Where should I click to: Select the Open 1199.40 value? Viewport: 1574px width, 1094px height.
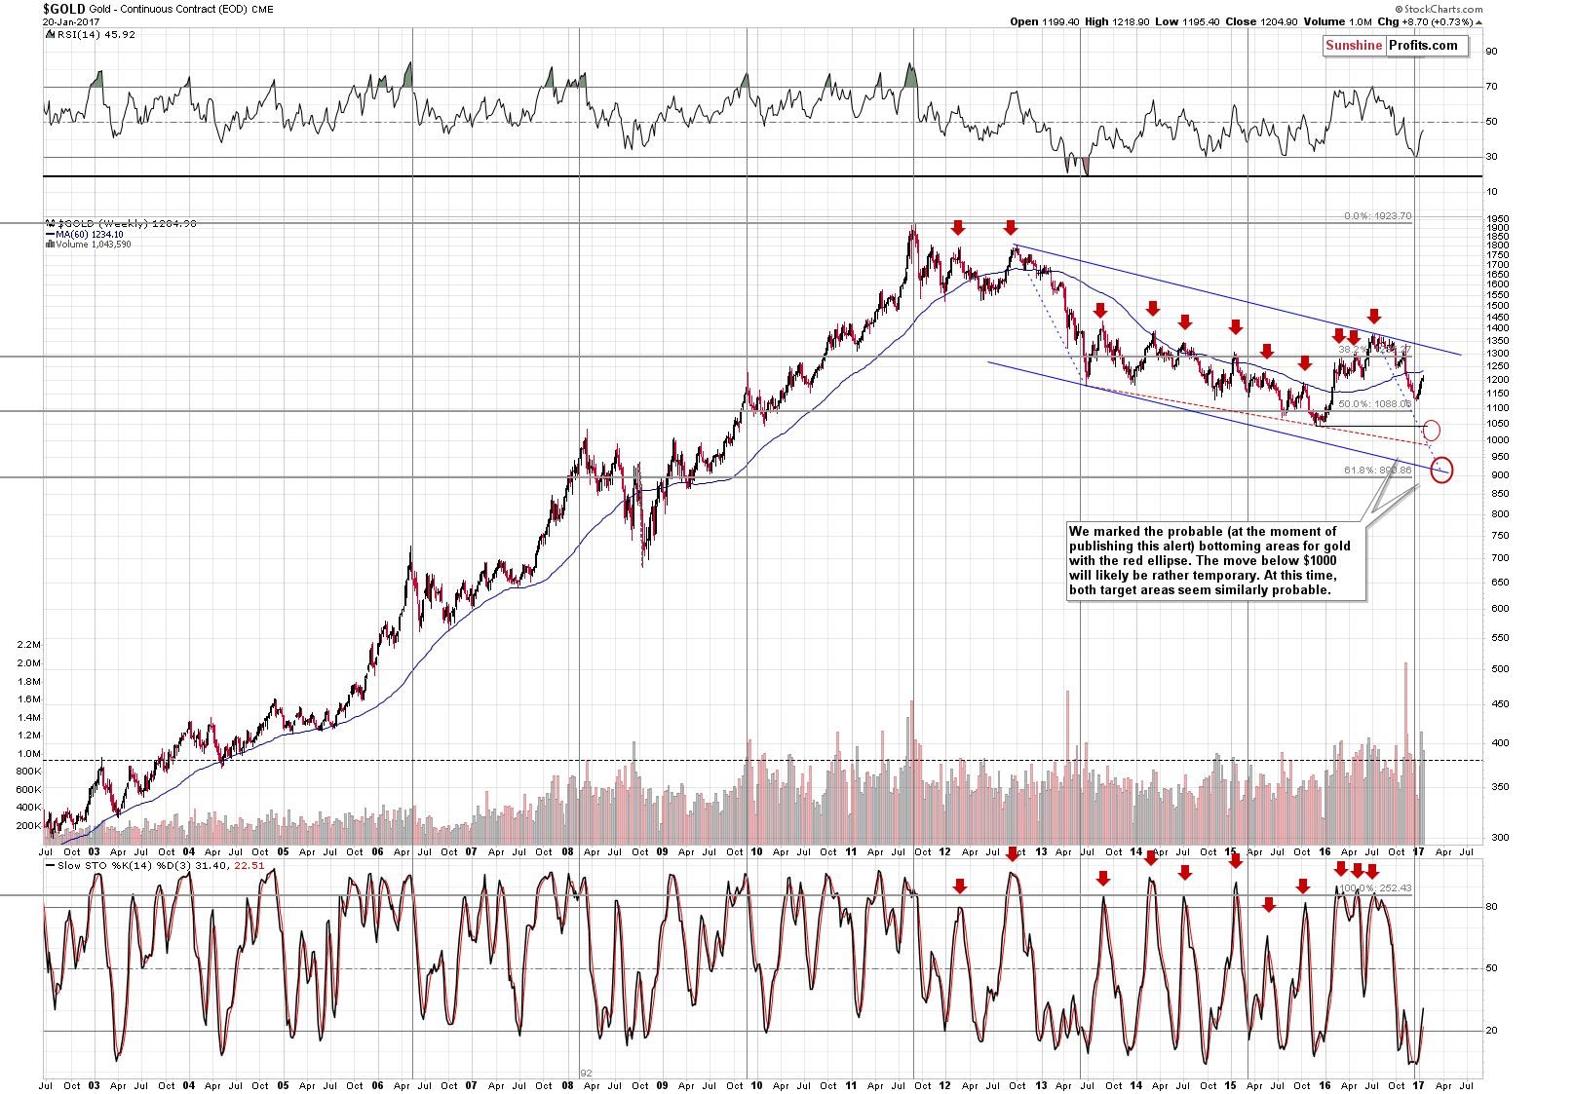[x=1044, y=21]
